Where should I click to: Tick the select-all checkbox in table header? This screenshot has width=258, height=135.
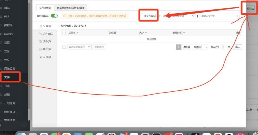point(64,33)
